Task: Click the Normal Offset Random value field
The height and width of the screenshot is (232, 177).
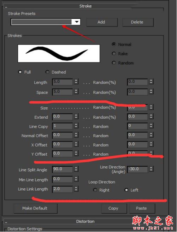Action: click(138, 135)
